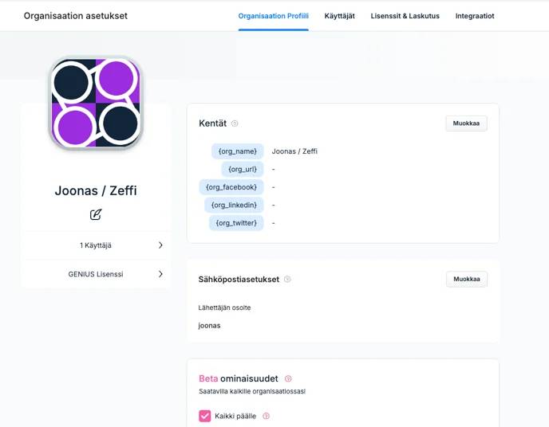Click the help icon beside Kentät

click(235, 123)
